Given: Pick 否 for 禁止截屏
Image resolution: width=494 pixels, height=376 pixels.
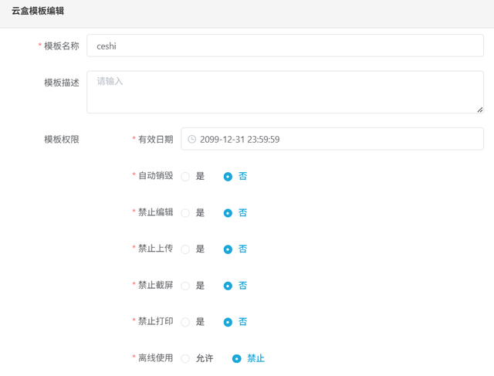Looking at the screenshot, I should click(x=228, y=286).
